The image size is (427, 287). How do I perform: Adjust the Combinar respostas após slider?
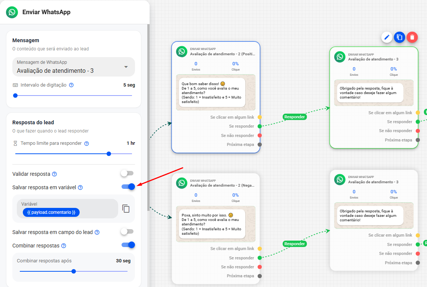click(x=74, y=271)
